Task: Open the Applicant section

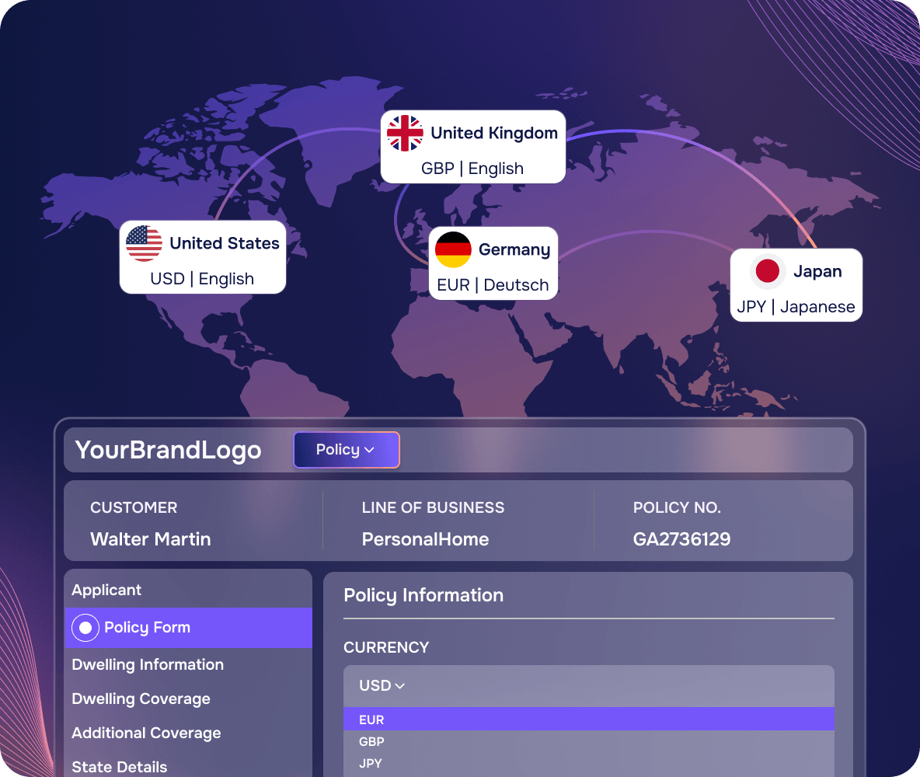Action: (106, 590)
